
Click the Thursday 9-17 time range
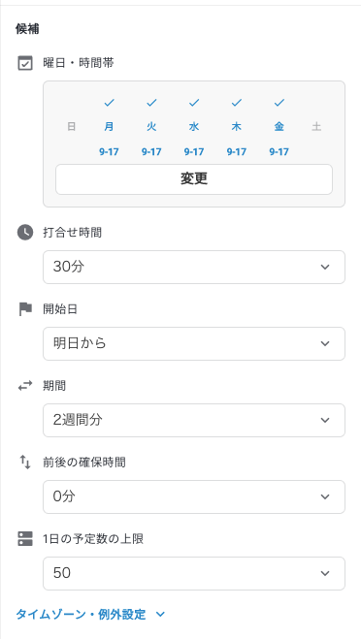pyautogui.click(x=237, y=152)
